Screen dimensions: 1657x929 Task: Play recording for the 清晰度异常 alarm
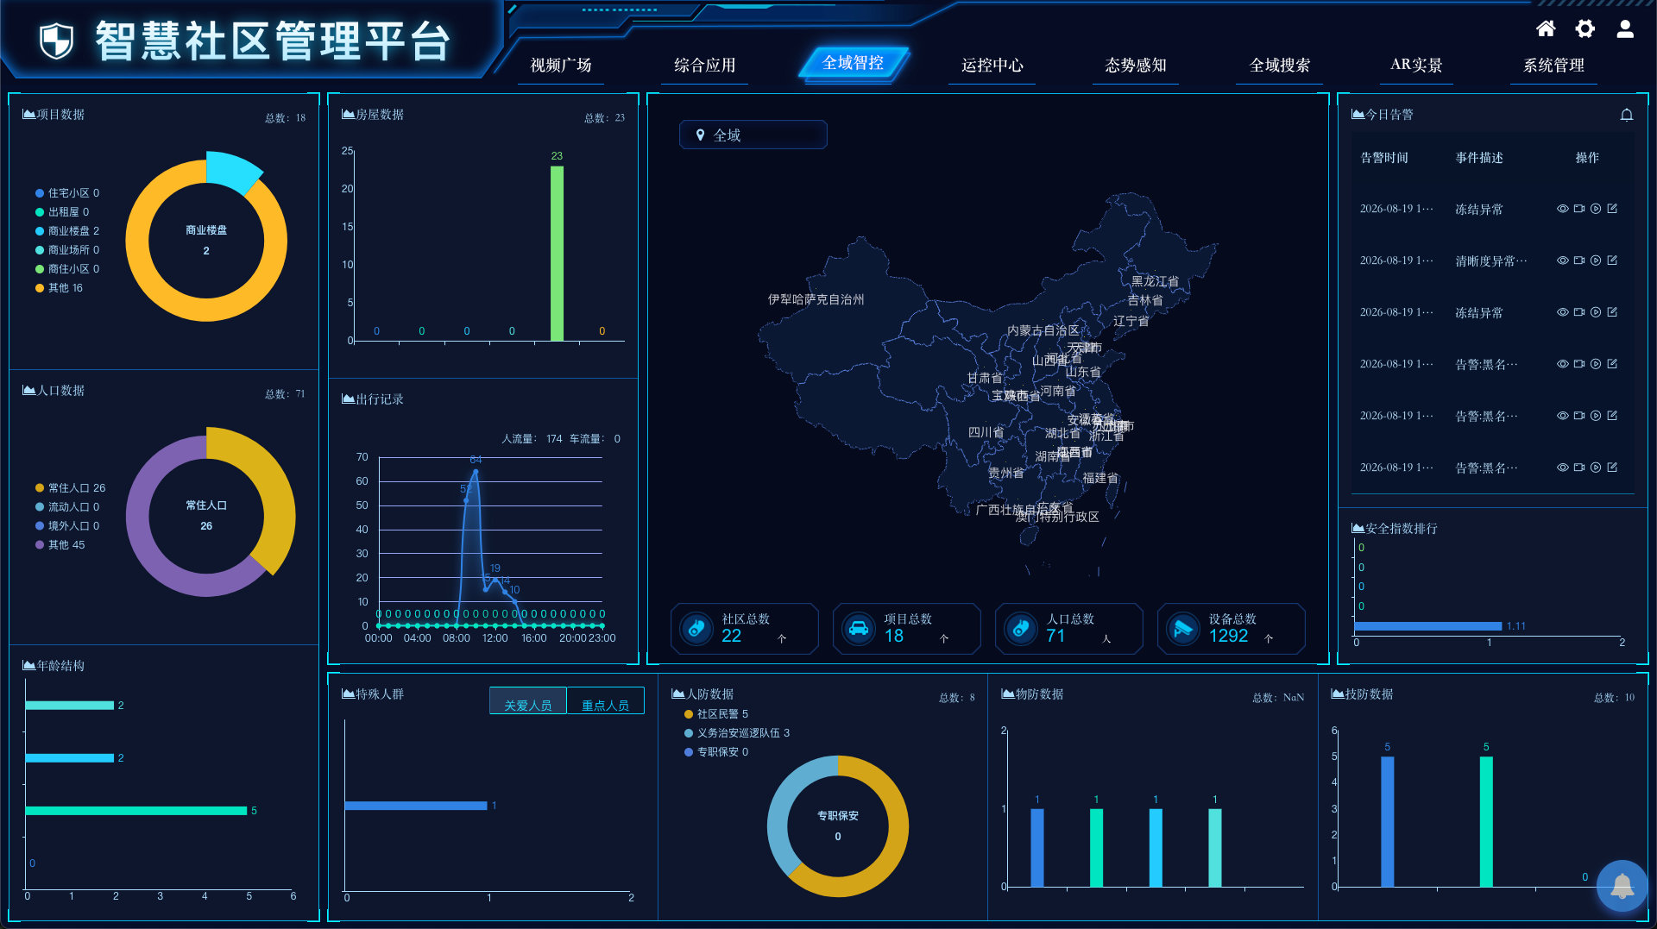point(1596,260)
